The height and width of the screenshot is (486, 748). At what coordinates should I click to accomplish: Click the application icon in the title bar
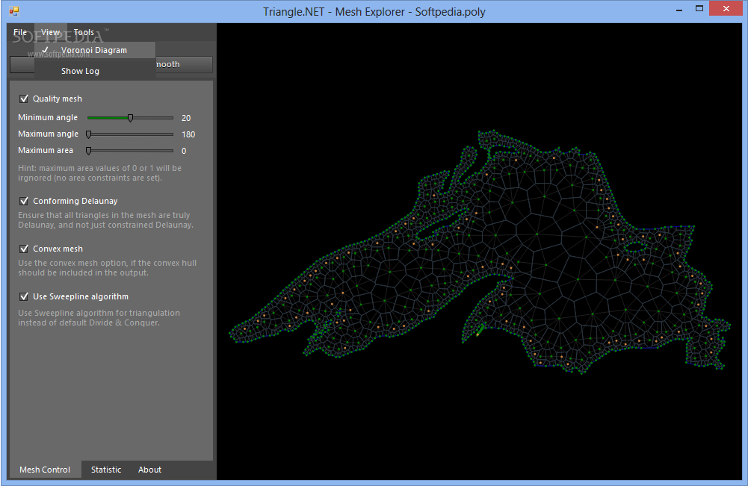point(14,10)
